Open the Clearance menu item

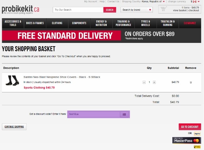(x=190, y=23)
